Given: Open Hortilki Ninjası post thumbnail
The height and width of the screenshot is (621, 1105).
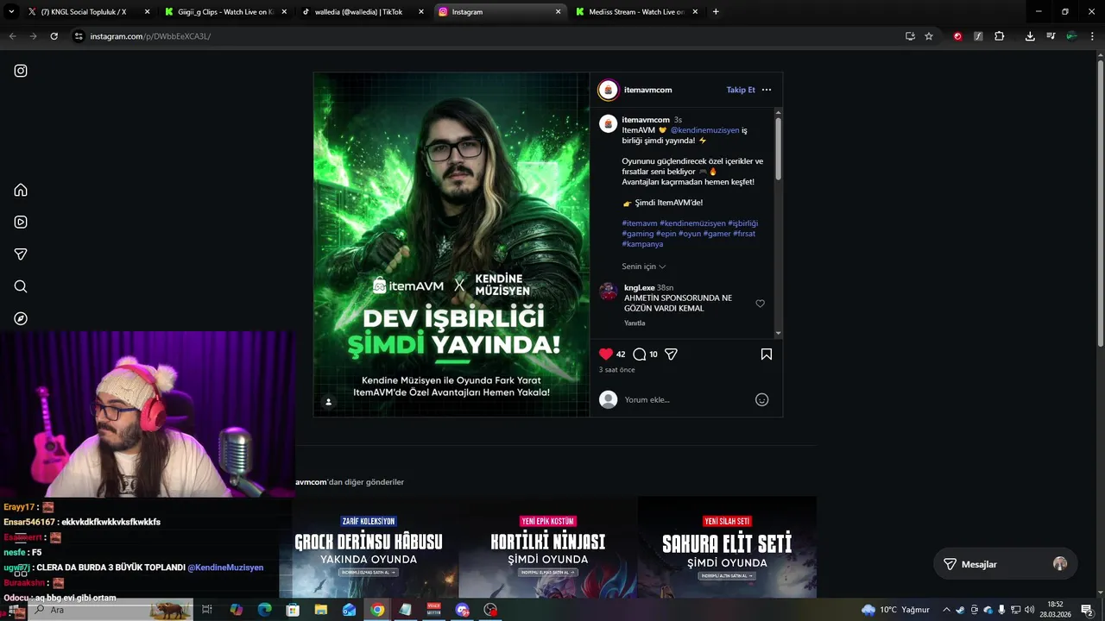Looking at the screenshot, I should [x=548, y=547].
